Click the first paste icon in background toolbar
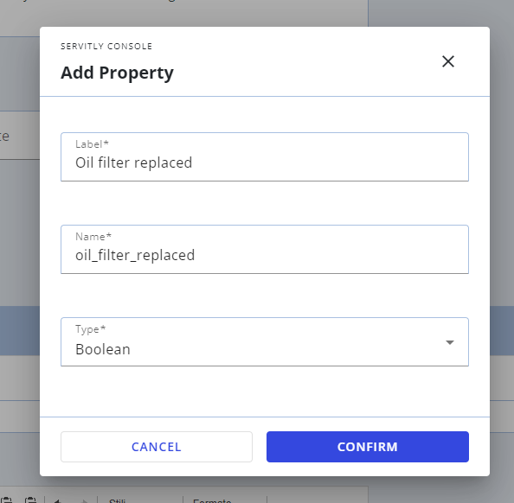Image resolution: width=514 pixels, height=503 pixels. [7, 500]
